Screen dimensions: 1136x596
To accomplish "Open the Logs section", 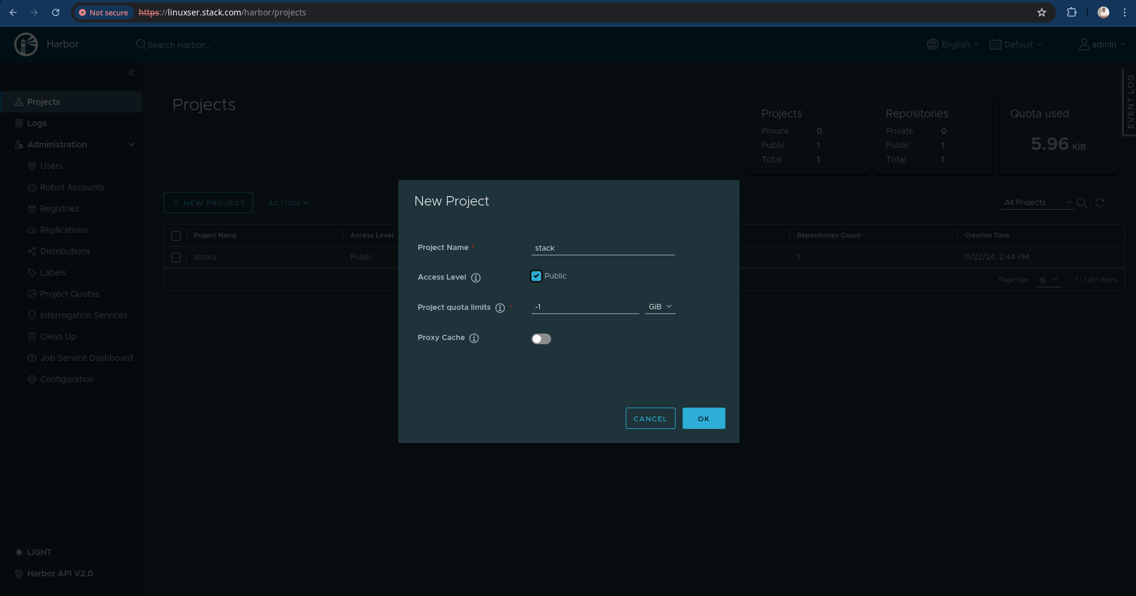I will coord(38,123).
